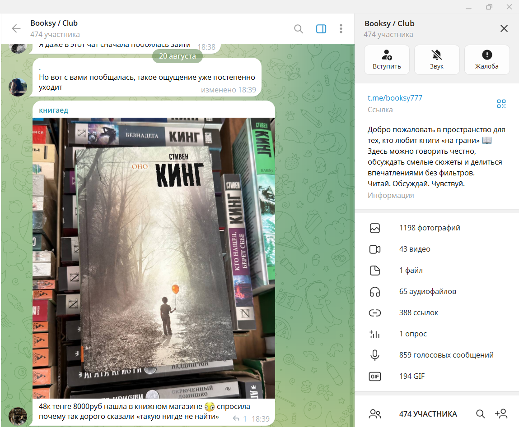View the 1 файл section
The image size is (519, 427).
point(437,271)
